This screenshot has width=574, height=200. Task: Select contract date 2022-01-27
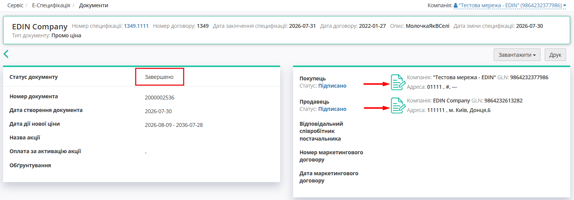point(372,26)
